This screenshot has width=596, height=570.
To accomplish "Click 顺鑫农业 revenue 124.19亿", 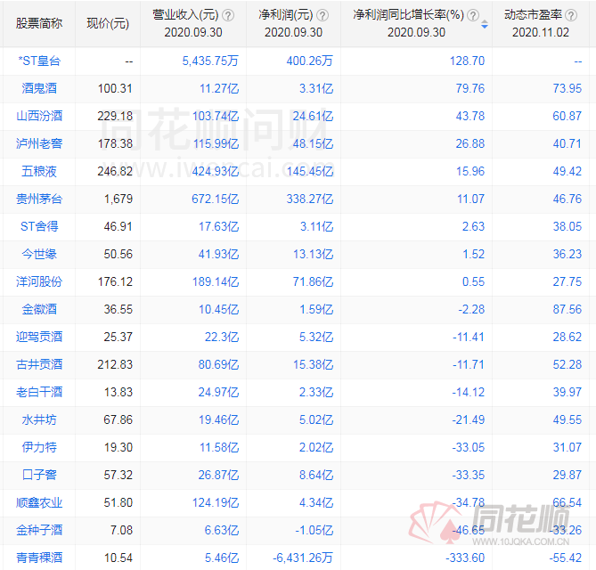I will pyautogui.click(x=216, y=502).
